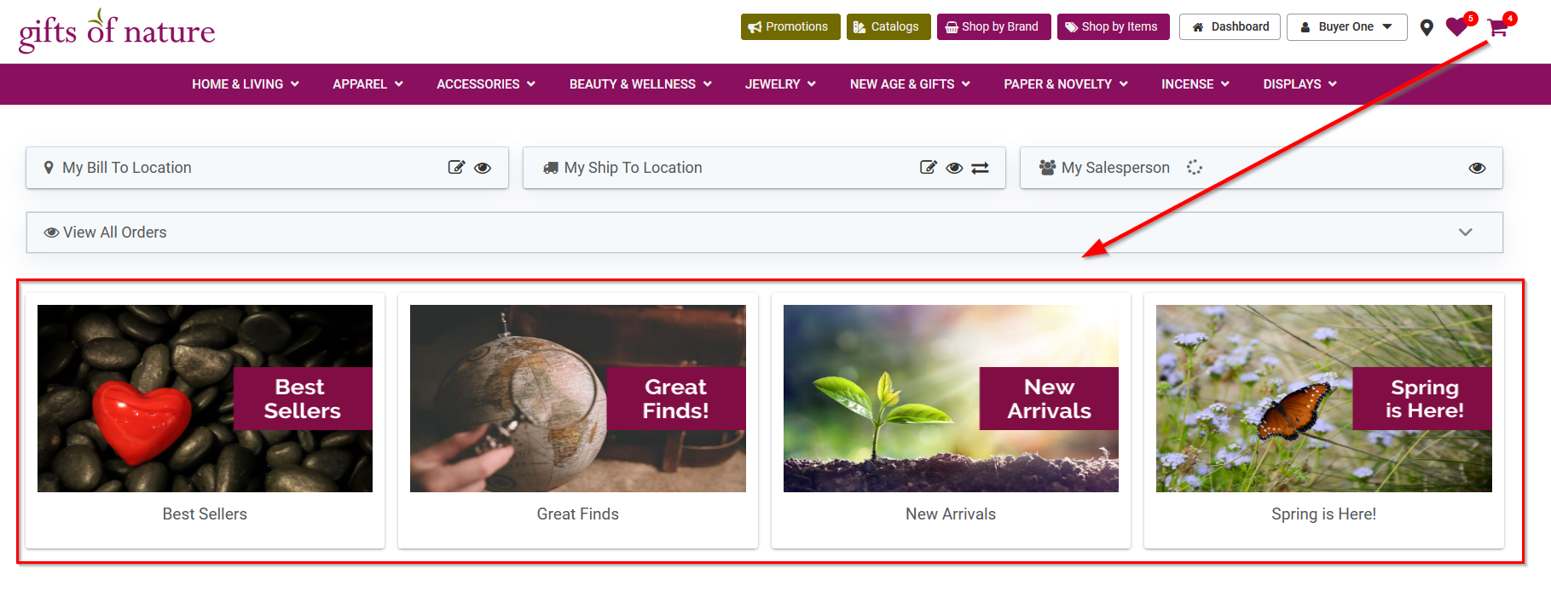1551x597 pixels.
Task: Click the Best Sellers caption link
Action: tap(205, 514)
